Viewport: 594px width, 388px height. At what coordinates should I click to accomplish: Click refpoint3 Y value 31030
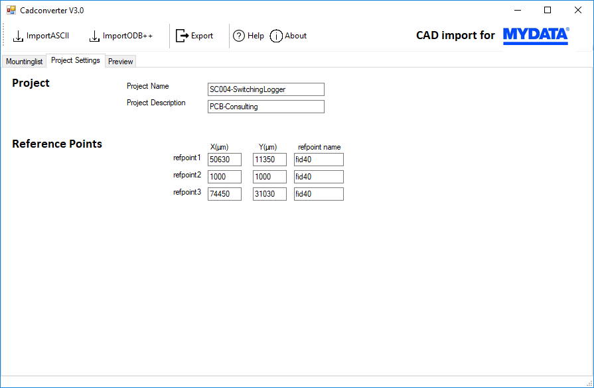tap(269, 194)
